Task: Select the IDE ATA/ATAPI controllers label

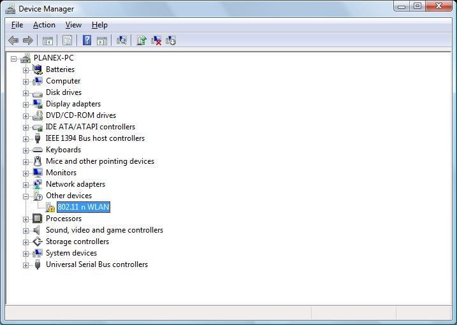Action: (91, 127)
